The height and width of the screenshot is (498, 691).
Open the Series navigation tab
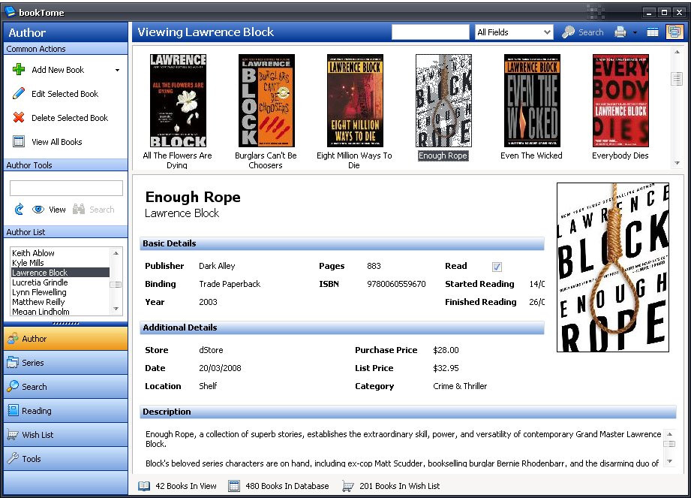click(66, 363)
